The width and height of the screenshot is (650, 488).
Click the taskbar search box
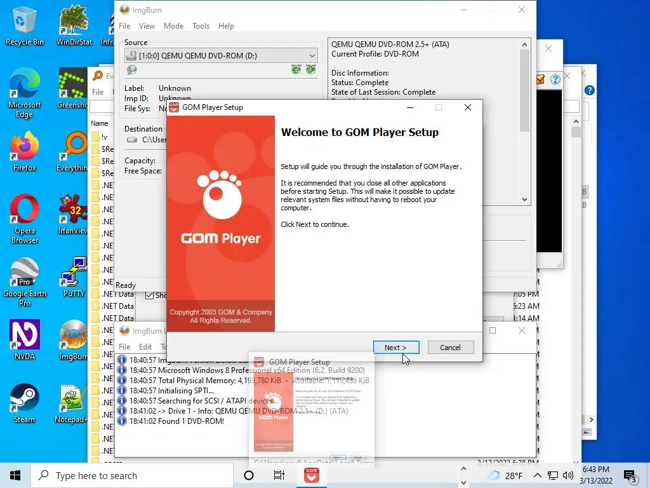(x=132, y=475)
